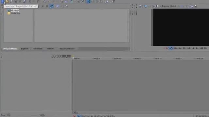Click Play in preview transport
Viewport: 209px width, 117px height.
click(x=180, y=48)
